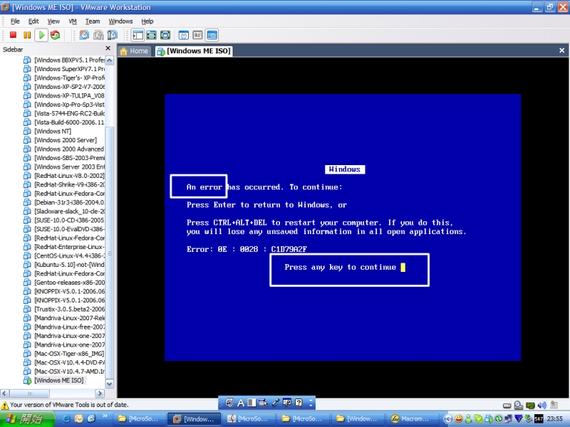Click the sound device speaker icon in status bar
The height and width of the screenshot is (427, 570).
[x=542, y=405]
